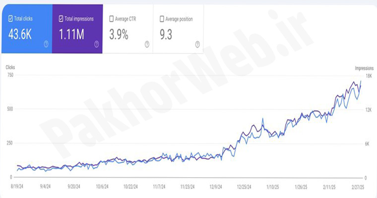Click the Average position help icon
The height and width of the screenshot is (198, 377).
pos(197,44)
